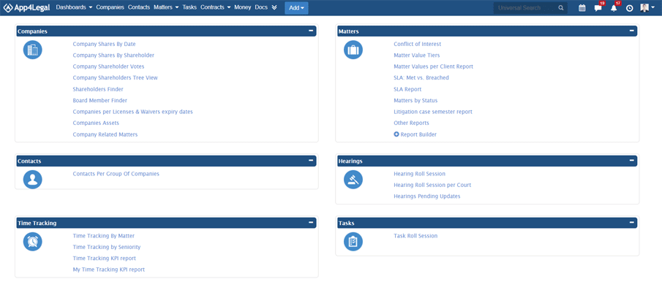Collapse the Matters panel
The height and width of the screenshot is (298, 662).
[x=631, y=31]
